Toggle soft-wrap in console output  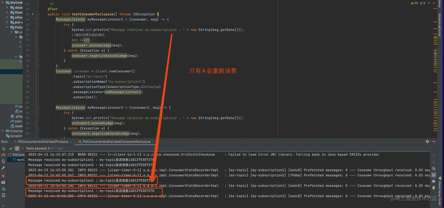coord(434,169)
